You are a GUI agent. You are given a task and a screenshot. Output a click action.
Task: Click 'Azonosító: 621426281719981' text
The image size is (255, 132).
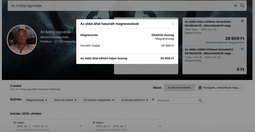(x=112, y=130)
